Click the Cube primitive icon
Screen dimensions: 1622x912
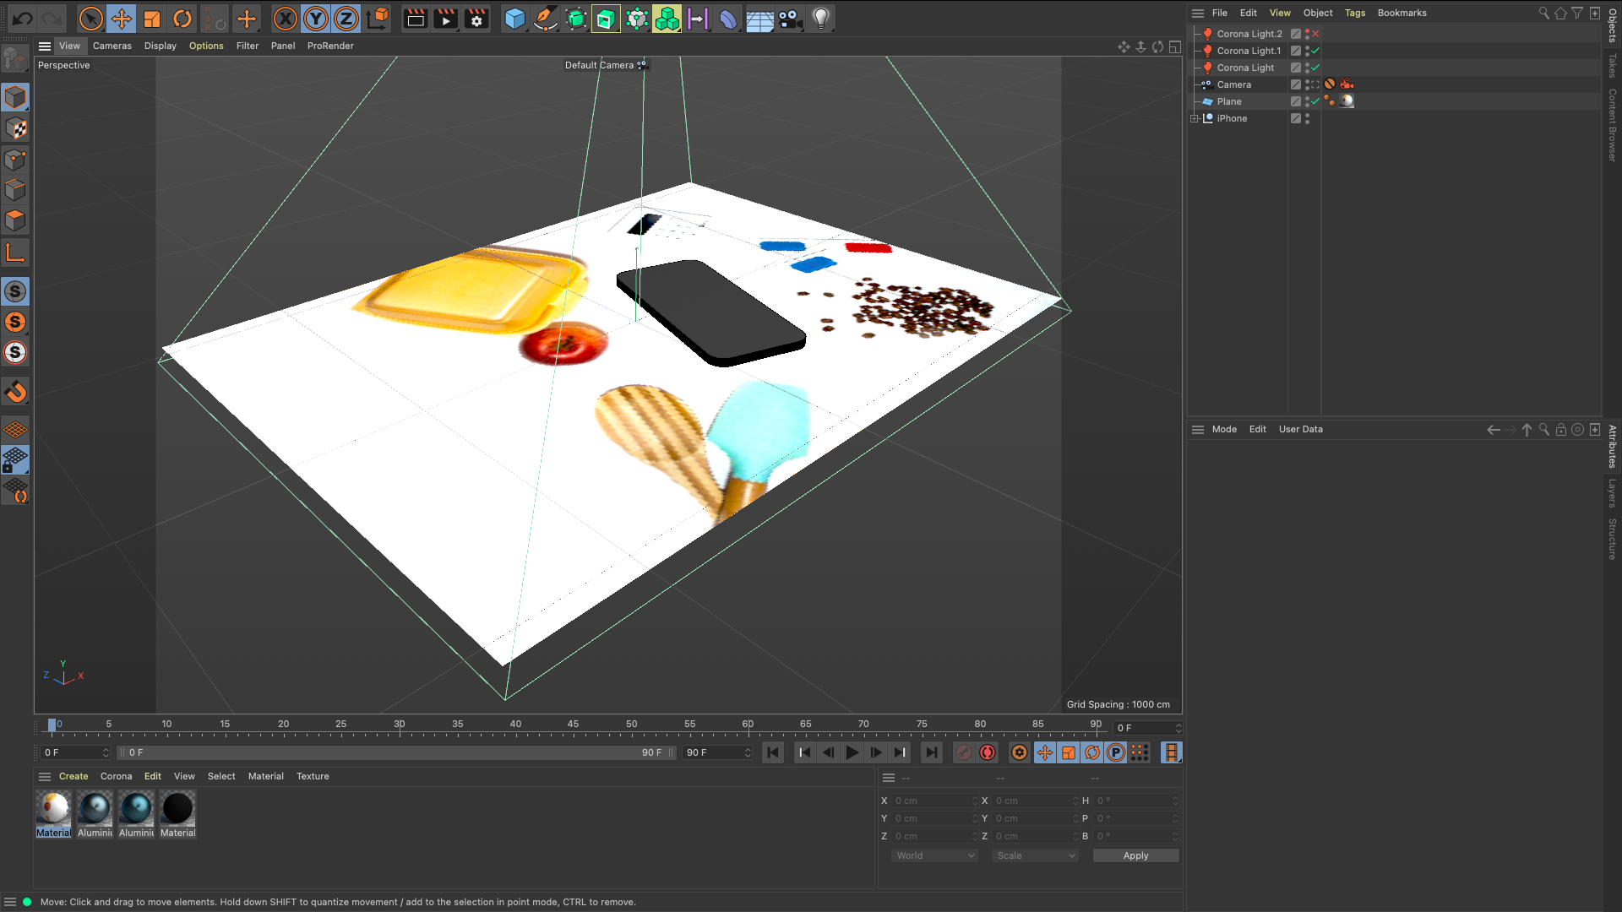[x=514, y=19]
